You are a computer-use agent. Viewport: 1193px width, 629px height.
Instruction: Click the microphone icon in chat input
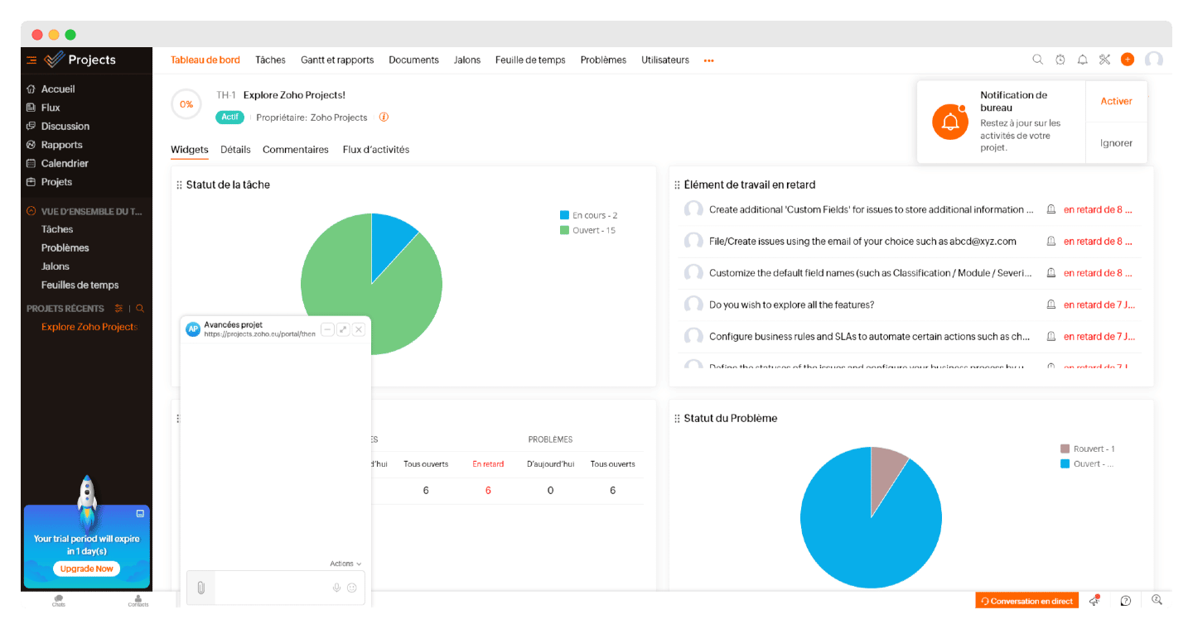coord(336,588)
